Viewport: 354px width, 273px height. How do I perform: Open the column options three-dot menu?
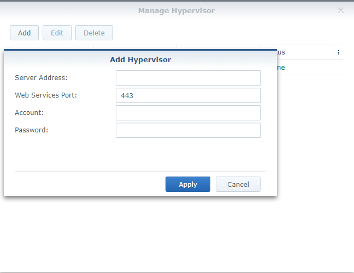[339, 52]
